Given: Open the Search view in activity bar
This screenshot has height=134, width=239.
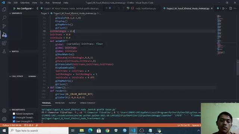Looking at the screenshot, I should [x=4, y=18].
